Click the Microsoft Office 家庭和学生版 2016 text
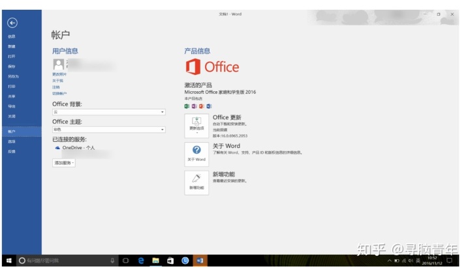This screenshot has height=269, width=470. (x=220, y=92)
